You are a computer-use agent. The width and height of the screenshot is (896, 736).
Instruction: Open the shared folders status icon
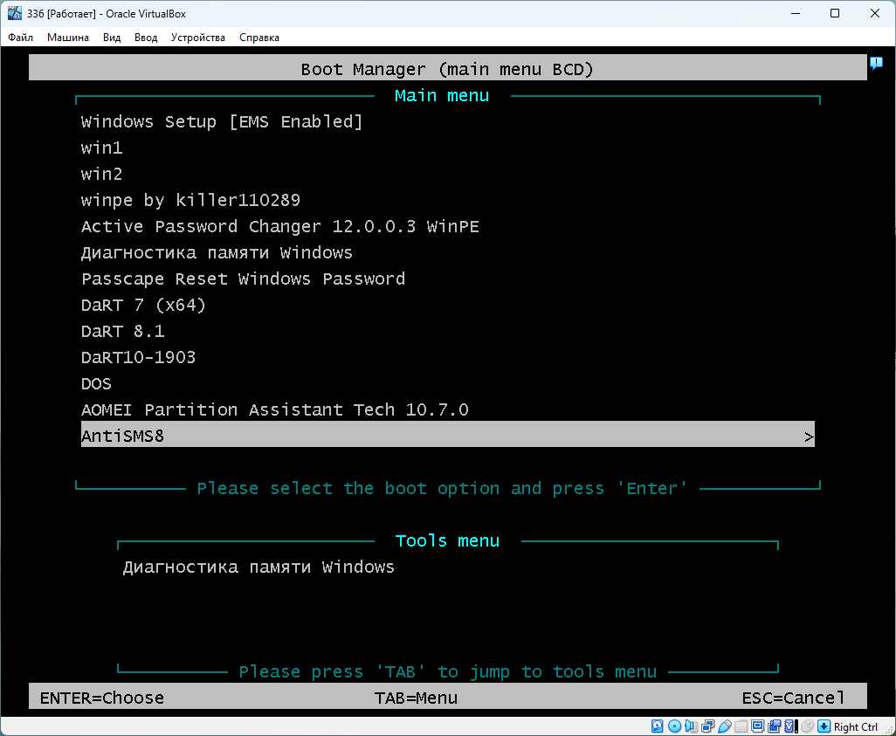pyautogui.click(x=741, y=726)
